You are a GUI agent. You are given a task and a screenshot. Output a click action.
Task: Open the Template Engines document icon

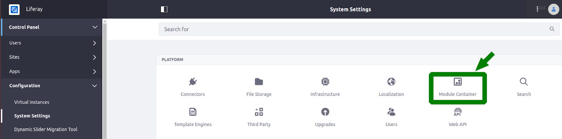tap(193, 112)
